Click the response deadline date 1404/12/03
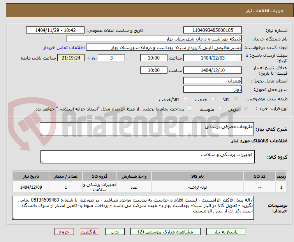The height and width of the screenshot is (242, 294). click(213, 58)
